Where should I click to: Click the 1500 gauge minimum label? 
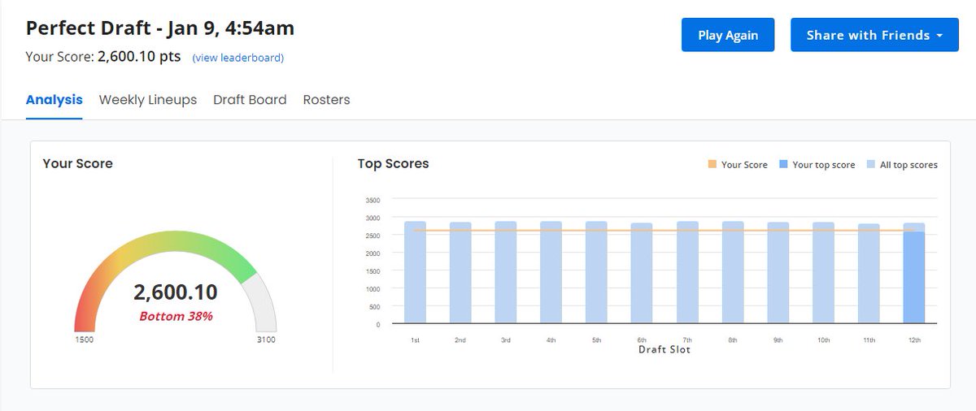84,340
